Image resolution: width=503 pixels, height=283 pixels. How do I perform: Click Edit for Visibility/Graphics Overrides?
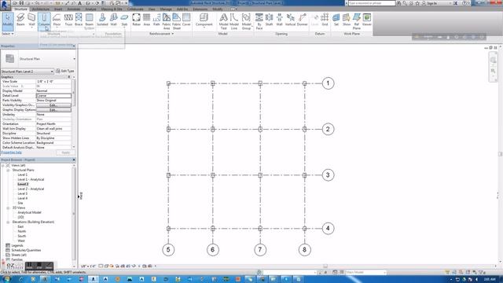pyautogui.click(x=53, y=105)
